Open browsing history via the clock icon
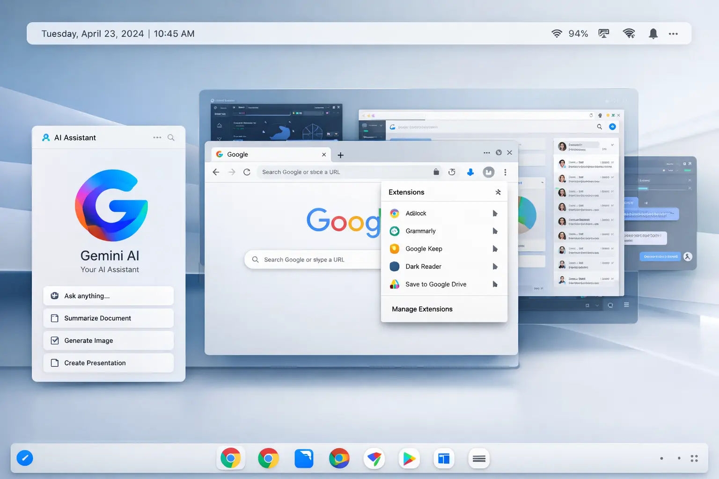719x479 pixels. tap(452, 172)
